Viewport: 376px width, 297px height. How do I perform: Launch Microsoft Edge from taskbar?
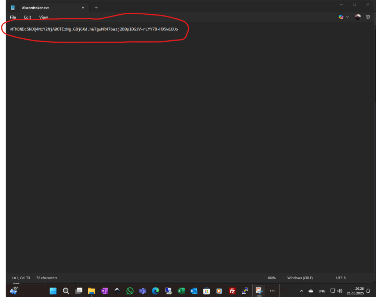[x=155, y=291]
